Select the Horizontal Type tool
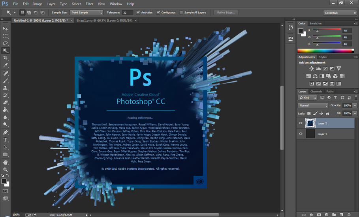Screen dimensions: 359x217 point(5,140)
